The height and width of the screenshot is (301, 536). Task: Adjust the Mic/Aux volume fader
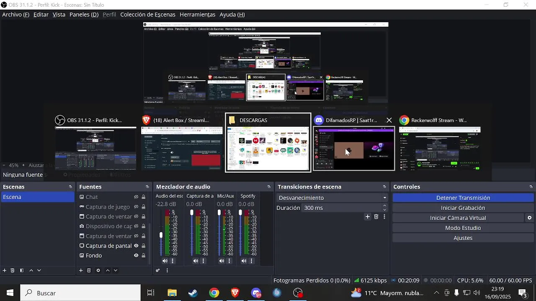click(219, 213)
